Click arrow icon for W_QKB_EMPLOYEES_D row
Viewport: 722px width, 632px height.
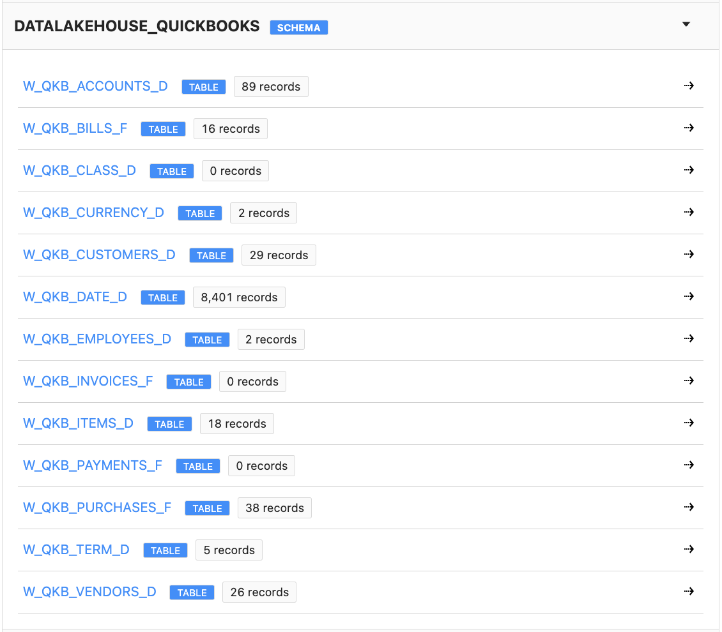point(688,339)
